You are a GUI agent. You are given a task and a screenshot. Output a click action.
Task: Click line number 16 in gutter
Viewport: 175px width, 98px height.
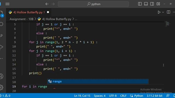tap(14, 73)
